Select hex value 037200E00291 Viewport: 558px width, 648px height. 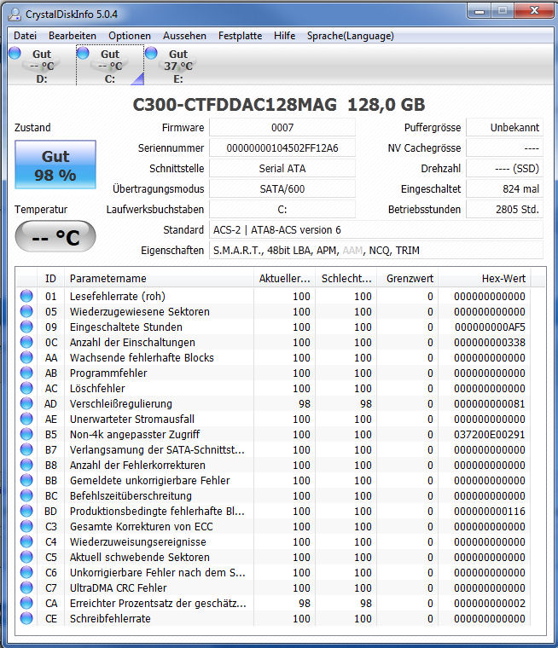click(x=490, y=434)
